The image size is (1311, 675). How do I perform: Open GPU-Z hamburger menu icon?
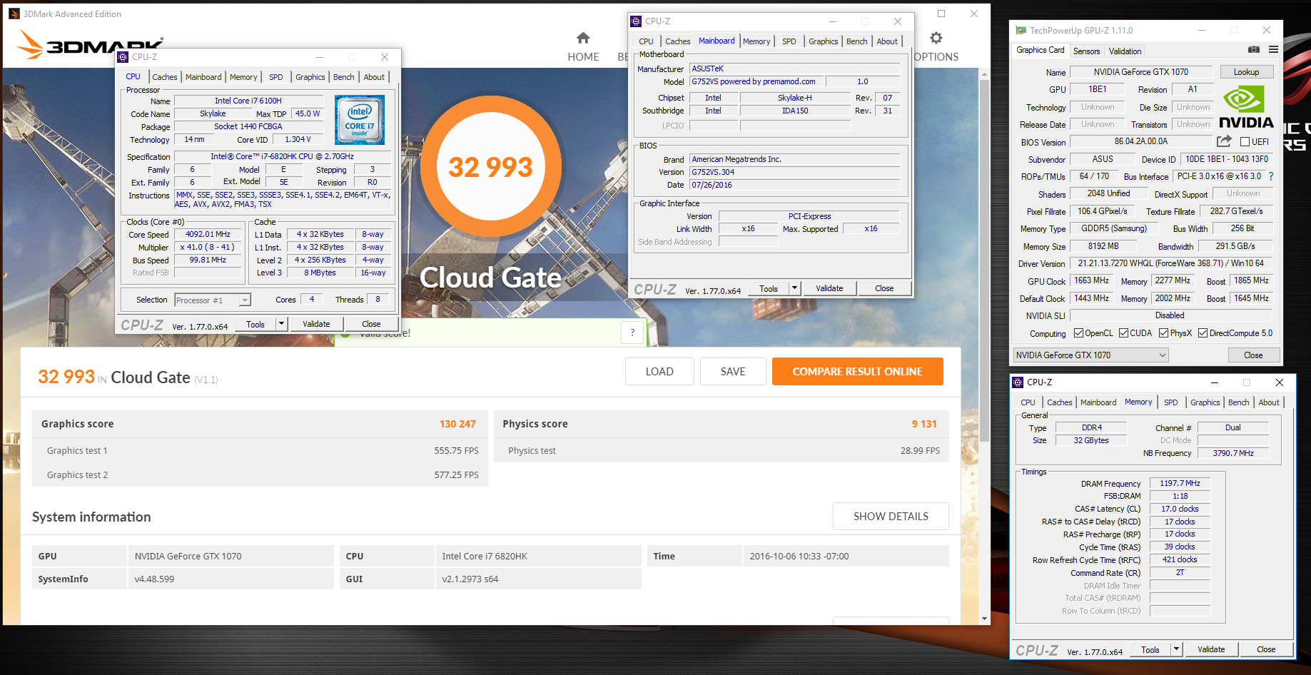click(1273, 50)
